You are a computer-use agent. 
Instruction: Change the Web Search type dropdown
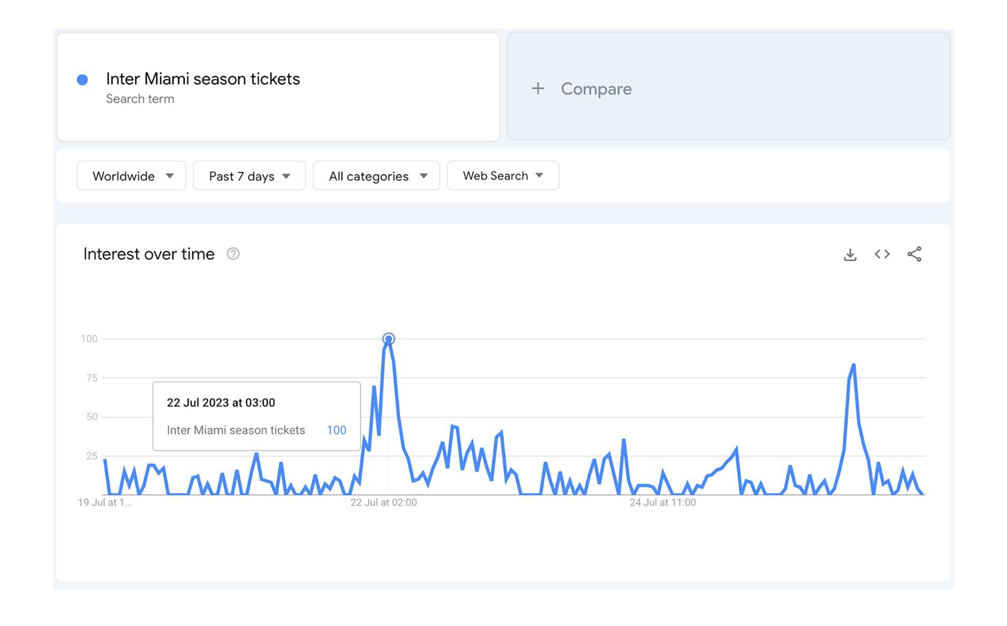(x=502, y=176)
